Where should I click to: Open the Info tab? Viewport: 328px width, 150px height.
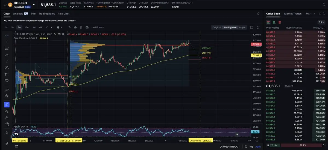(33, 14)
